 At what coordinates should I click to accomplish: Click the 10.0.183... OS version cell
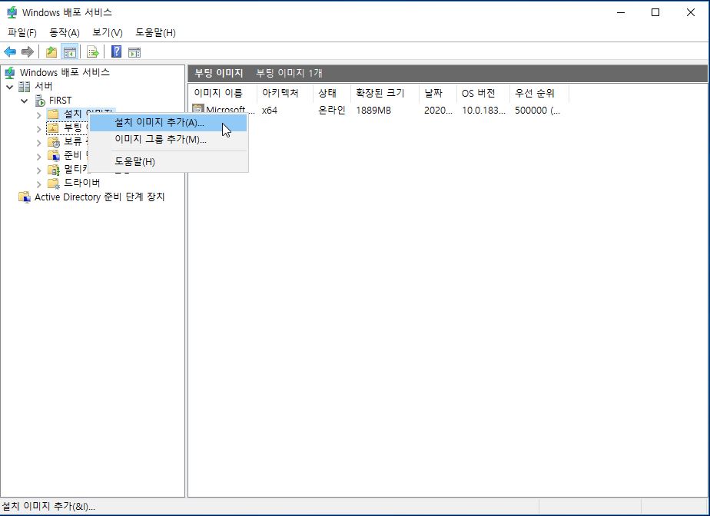point(483,110)
